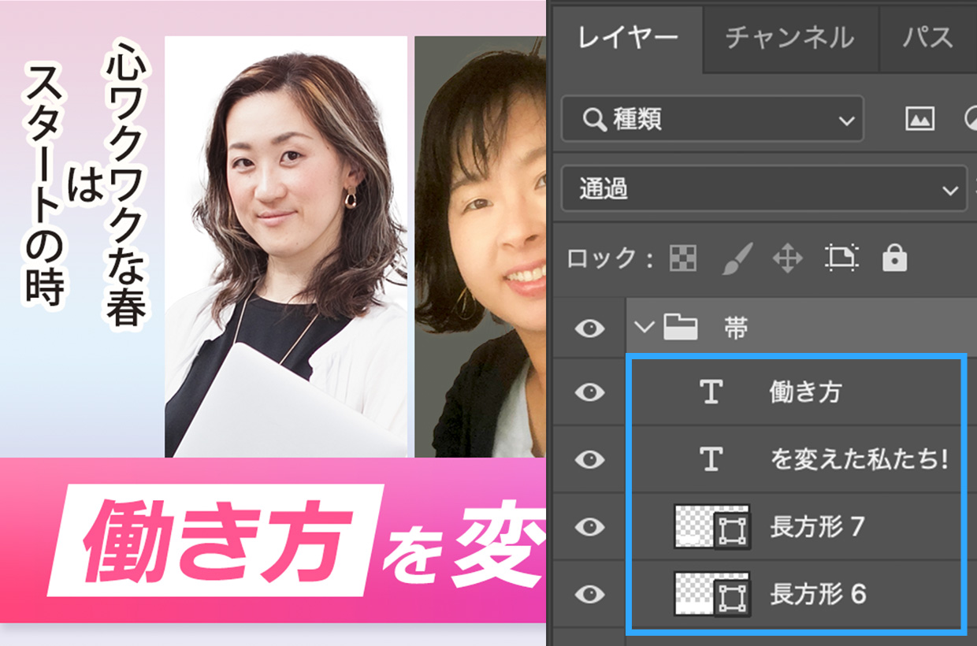The width and height of the screenshot is (977, 646).
Task: Switch to the パス tab
Action: coord(929,39)
